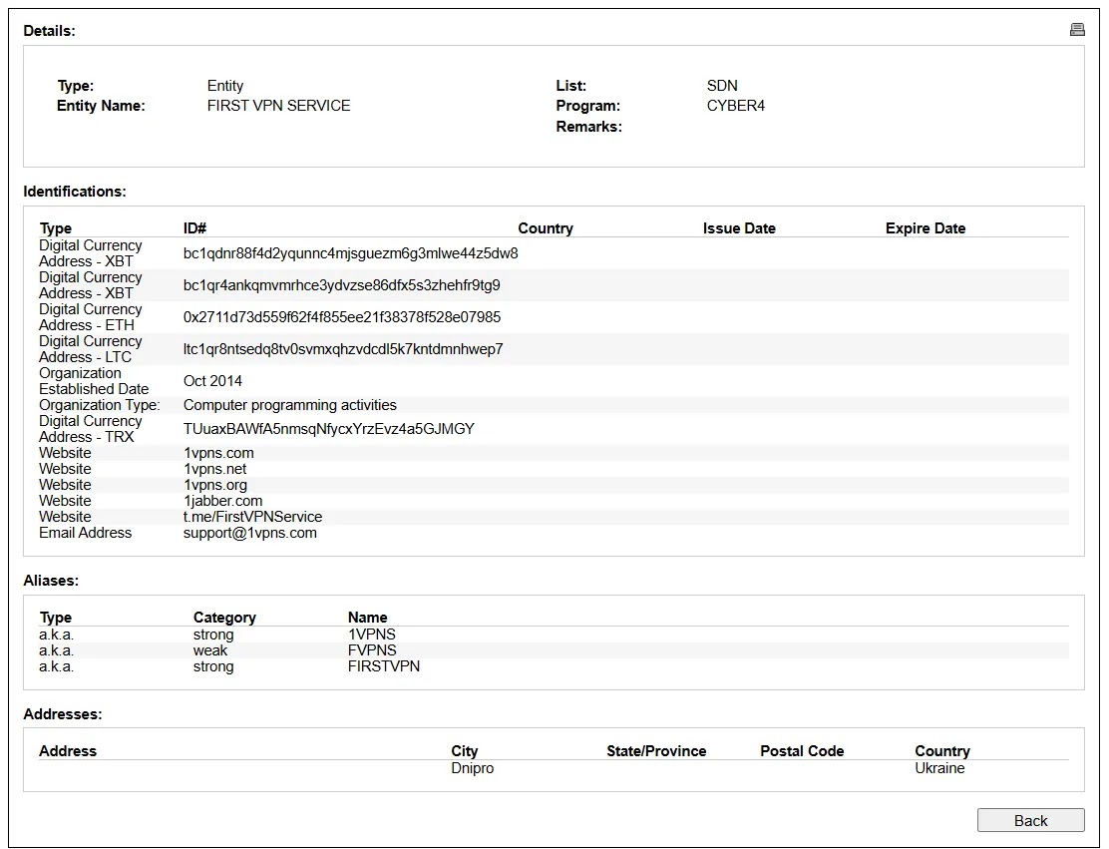
Task: Click the ID# column header
Action: [x=194, y=227]
